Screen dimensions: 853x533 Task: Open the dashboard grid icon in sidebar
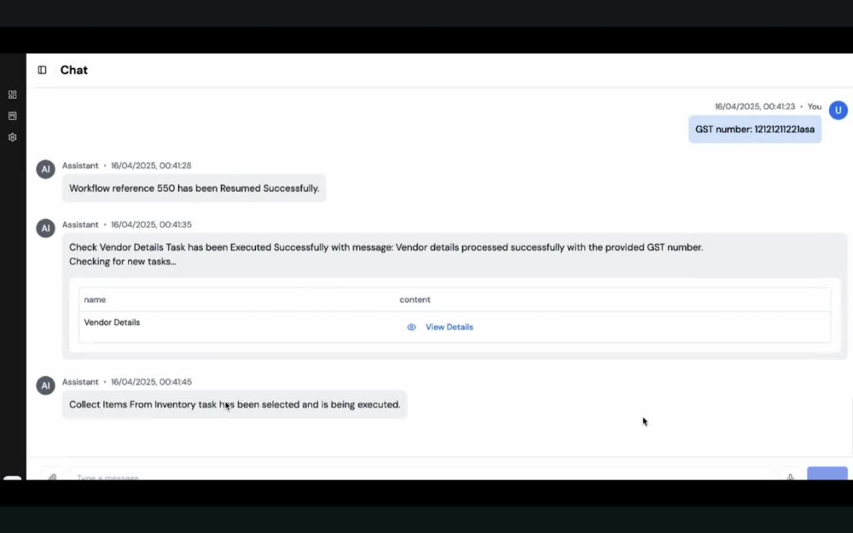tap(13, 95)
